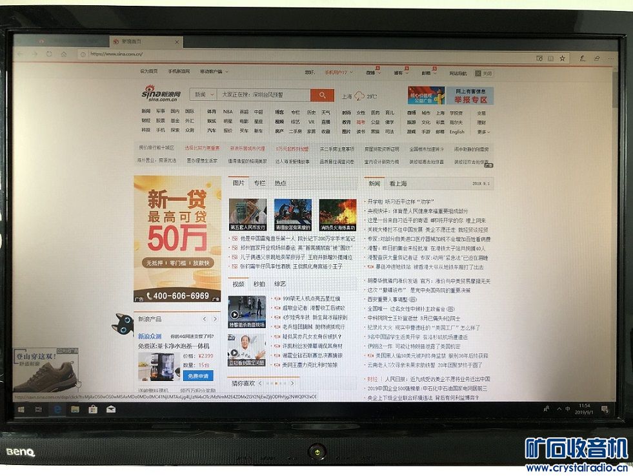Viewport: 633px width, 476px height.
Task: Click the 新一贷 50万 loan advertisement
Action: coord(177,239)
